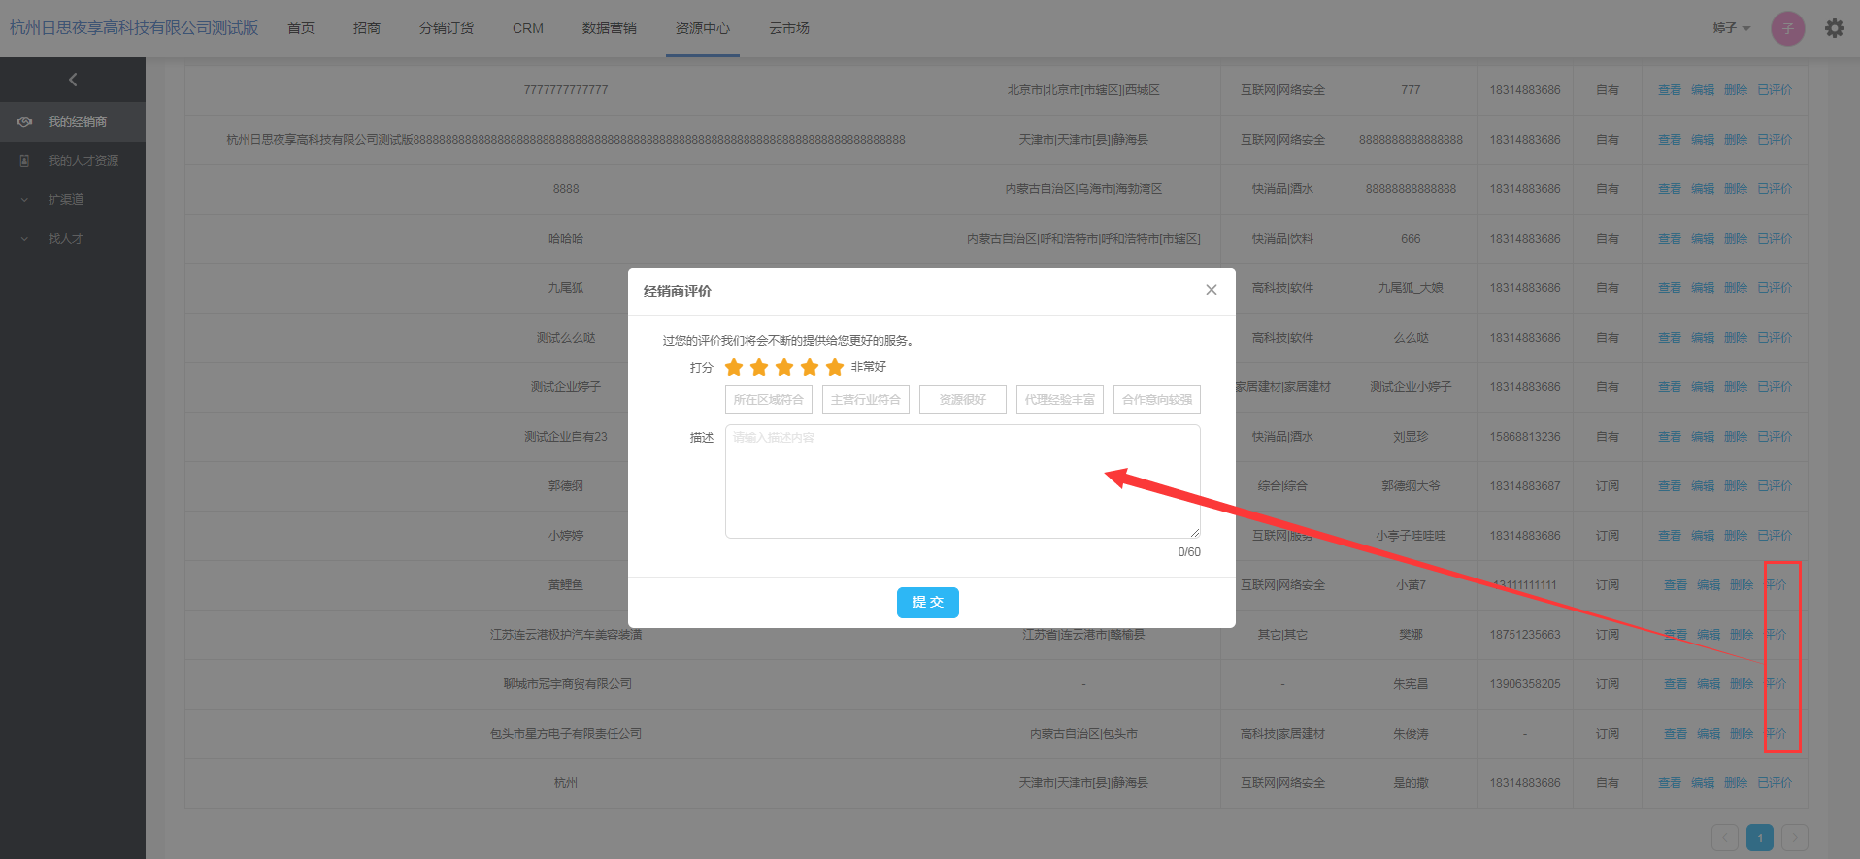Click the handshake icon for 我的经销商
1860x859 pixels.
pyautogui.click(x=25, y=122)
